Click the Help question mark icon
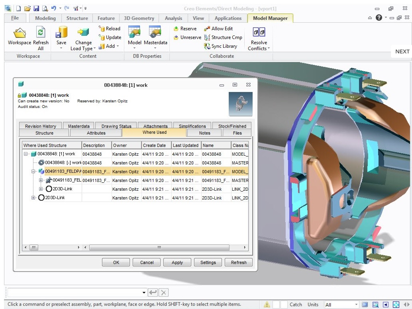 point(379,18)
